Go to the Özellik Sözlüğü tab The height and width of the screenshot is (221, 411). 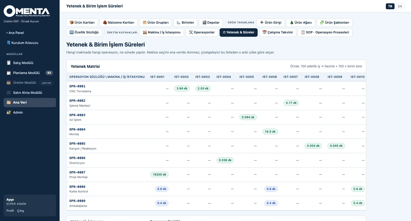(84, 33)
